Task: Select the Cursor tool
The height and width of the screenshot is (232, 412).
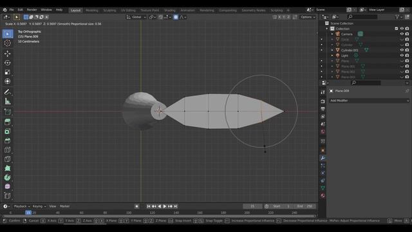Action: point(7,43)
